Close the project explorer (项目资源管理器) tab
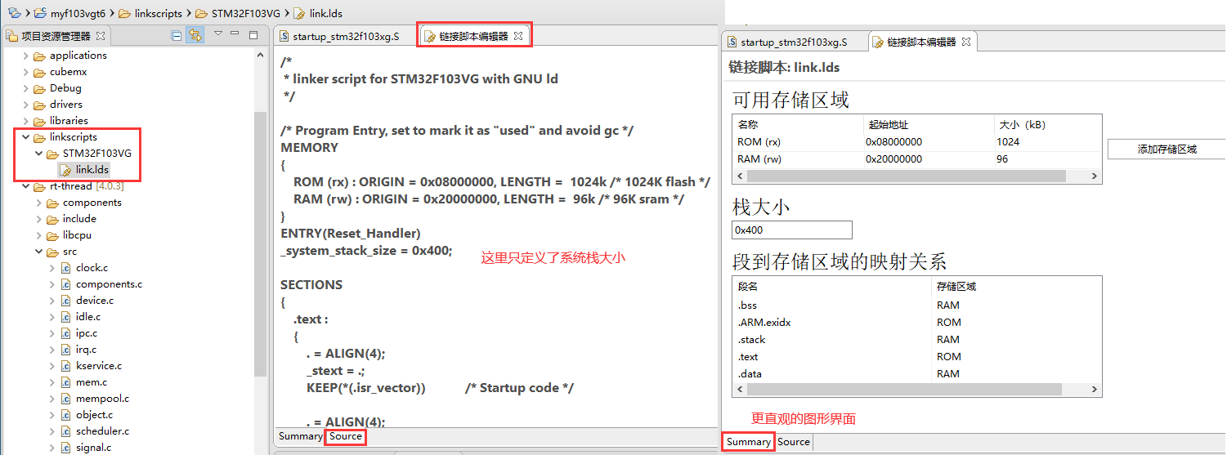Viewport: 1227px width, 455px height. [x=101, y=36]
